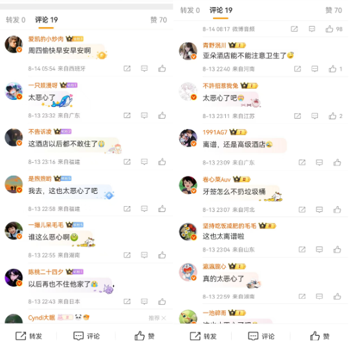Tap bottom-left 转发 button
This screenshot has width=356, height=341.
tap(29, 336)
